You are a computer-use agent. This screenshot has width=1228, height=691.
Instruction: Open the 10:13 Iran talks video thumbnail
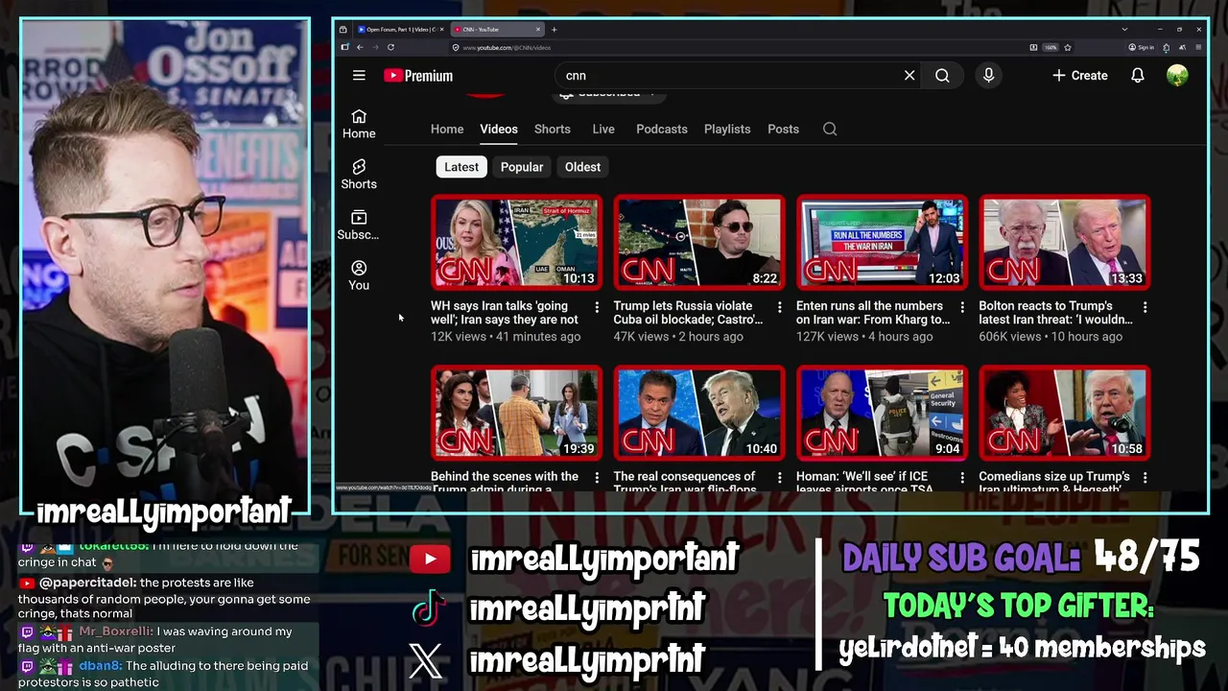click(x=516, y=243)
